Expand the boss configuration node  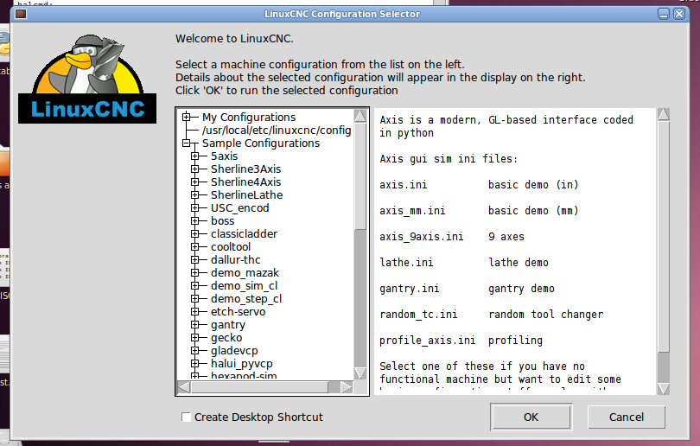pyautogui.click(x=194, y=221)
